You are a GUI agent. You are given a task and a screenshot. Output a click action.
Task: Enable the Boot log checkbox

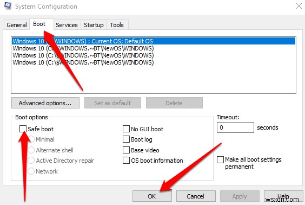[x=126, y=139]
